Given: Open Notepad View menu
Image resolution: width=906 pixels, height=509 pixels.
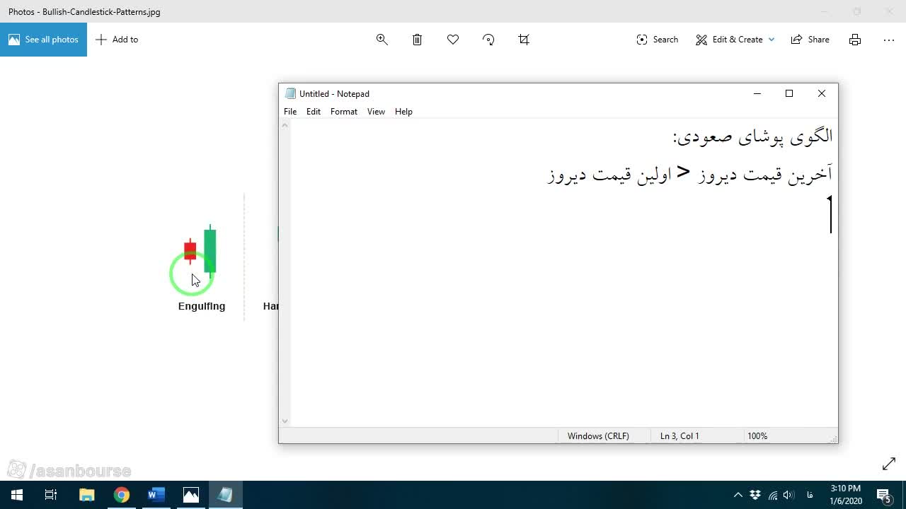Looking at the screenshot, I should pos(376,112).
